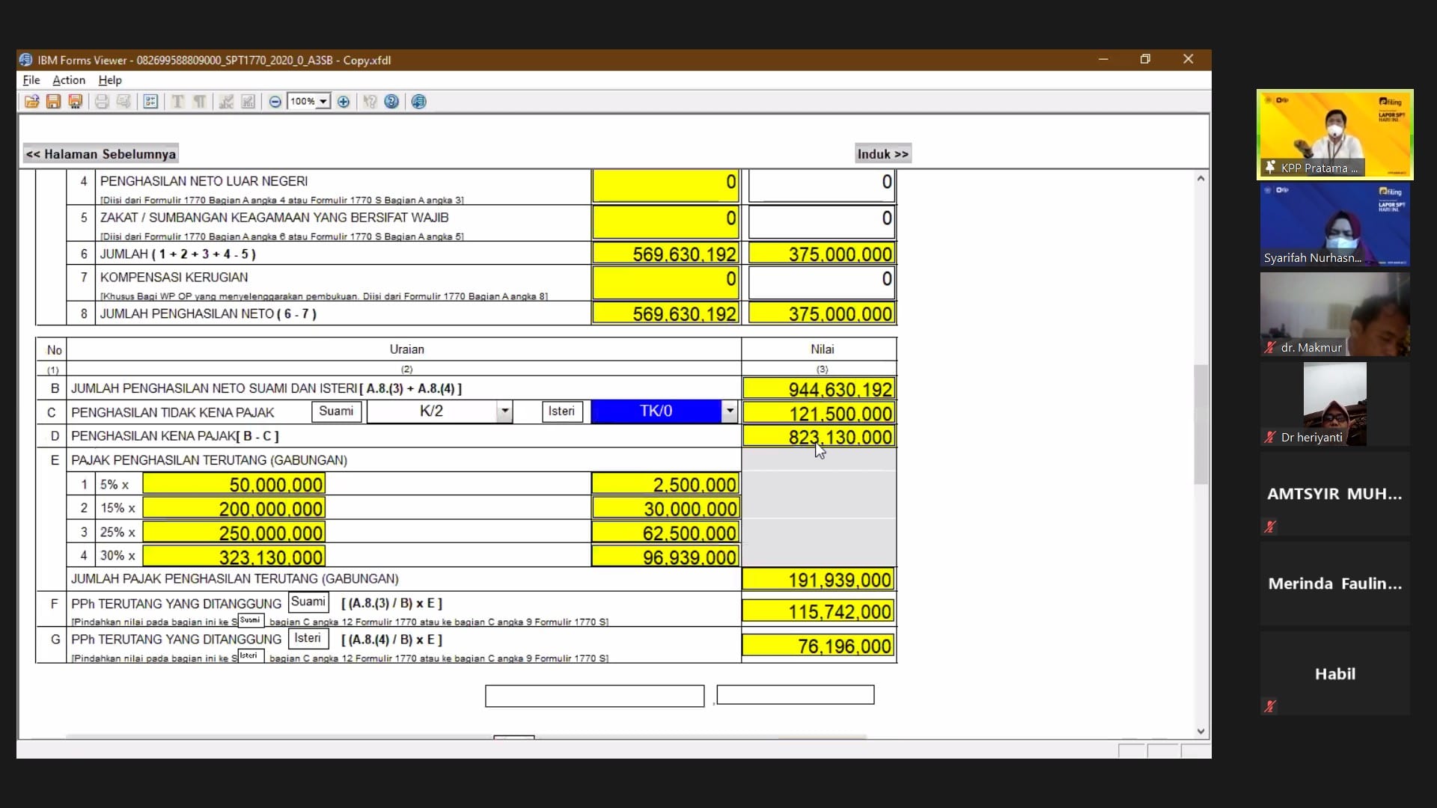Click scroll down arrow of form
The width and height of the screenshot is (1437, 808).
point(1200,732)
